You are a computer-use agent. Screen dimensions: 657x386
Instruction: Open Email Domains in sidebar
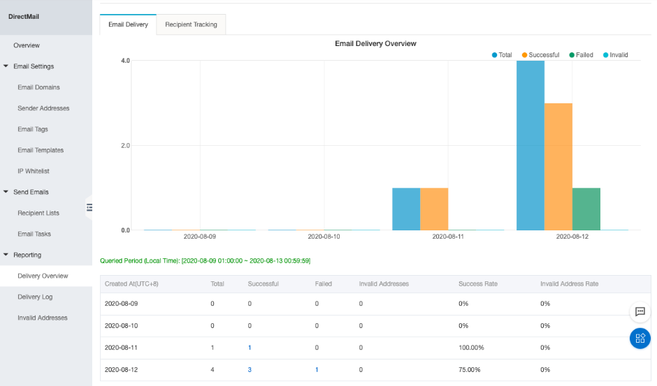point(38,87)
